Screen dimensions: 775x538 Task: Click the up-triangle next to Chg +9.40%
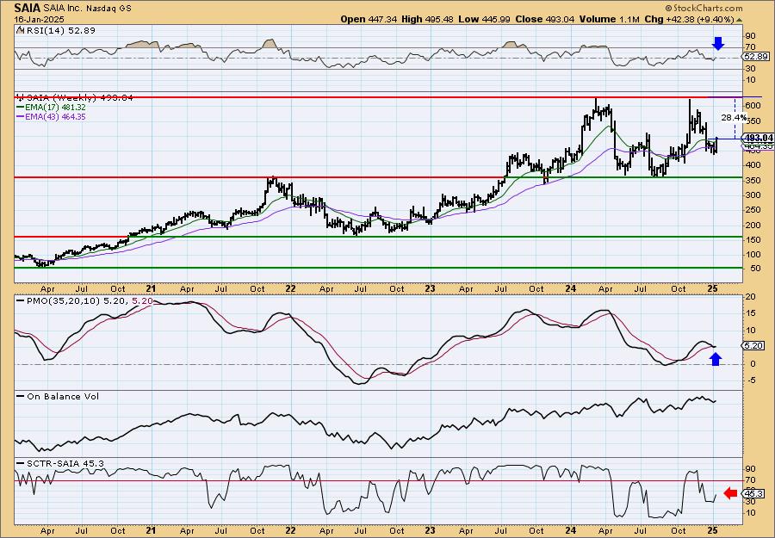click(x=740, y=20)
